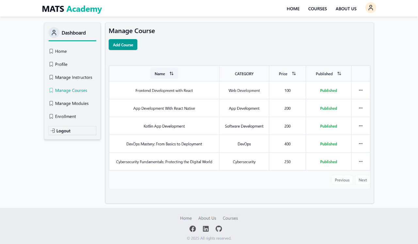The height and width of the screenshot is (244, 418).
Task: Click Cybersecurity Fundamentals: Protecting the Digital World
Action: (164, 162)
